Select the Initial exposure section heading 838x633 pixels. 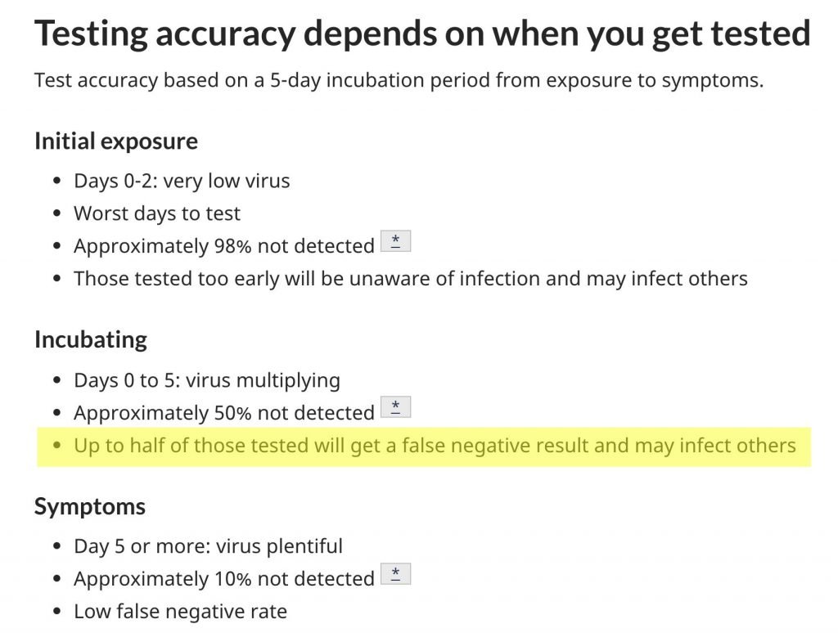116,141
